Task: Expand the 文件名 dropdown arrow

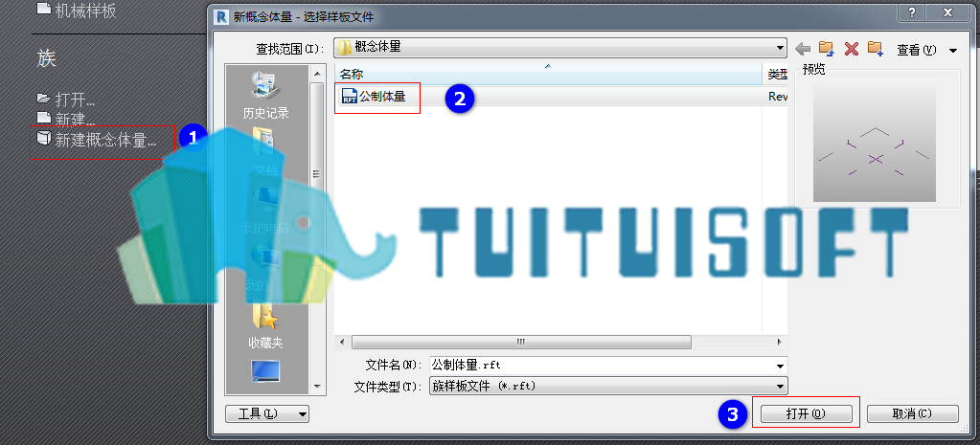Action: coord(780,366)
